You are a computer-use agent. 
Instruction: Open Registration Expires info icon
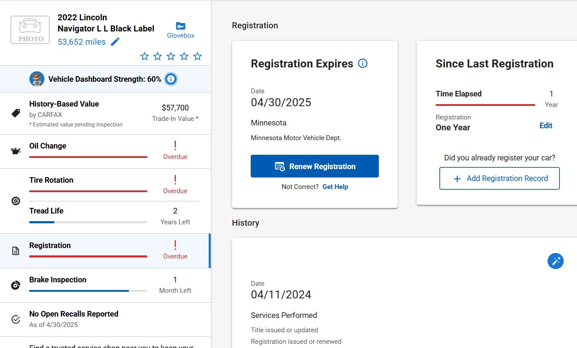363,63
